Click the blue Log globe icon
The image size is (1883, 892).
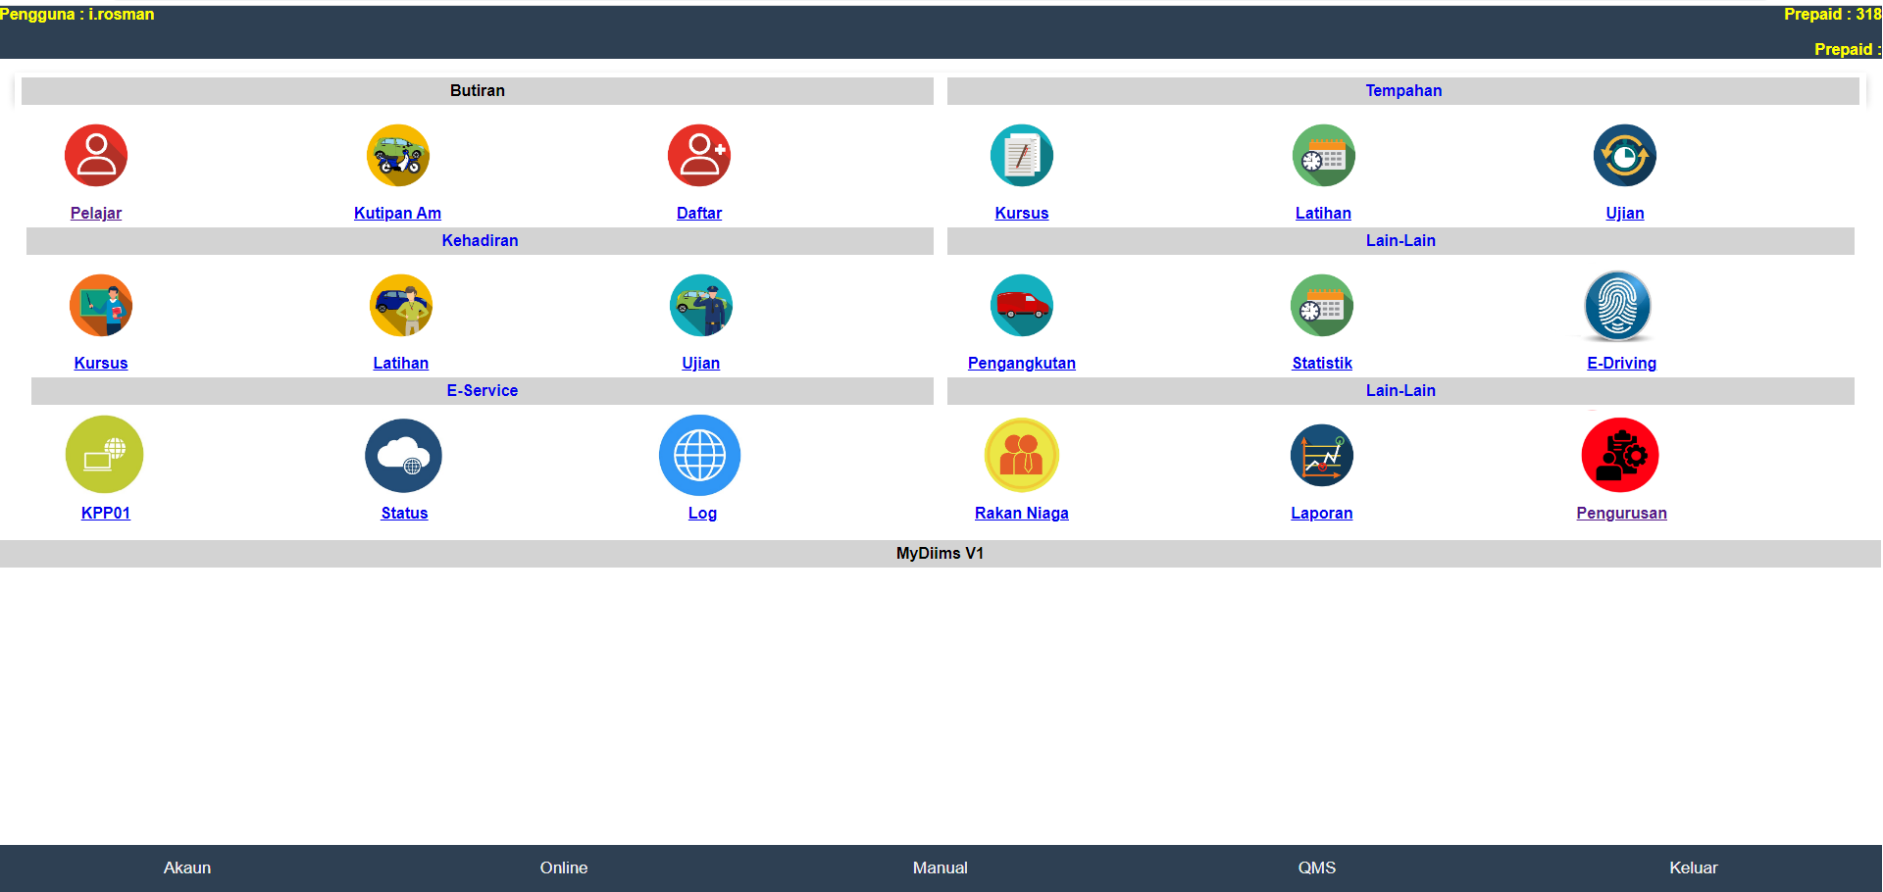pos(699,456)
